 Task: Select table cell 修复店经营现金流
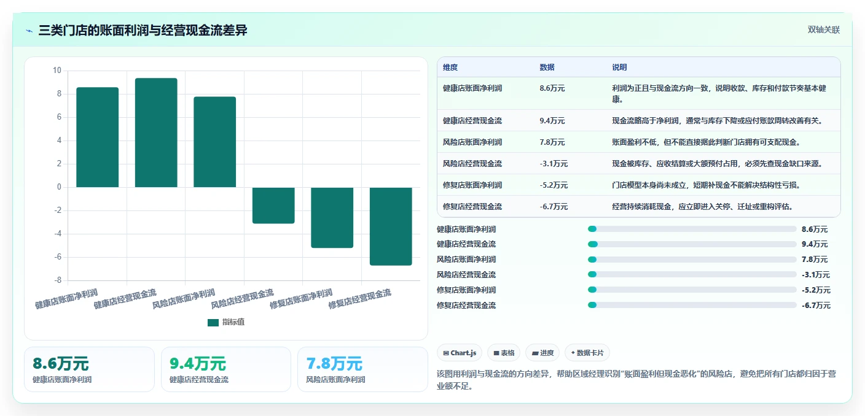click(x=472, y=207)
